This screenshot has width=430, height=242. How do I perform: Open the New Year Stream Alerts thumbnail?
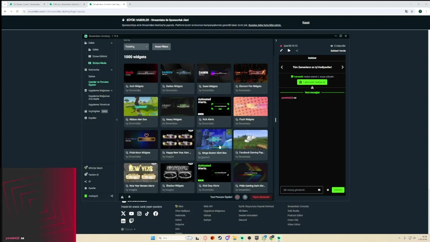pos(141,173)
